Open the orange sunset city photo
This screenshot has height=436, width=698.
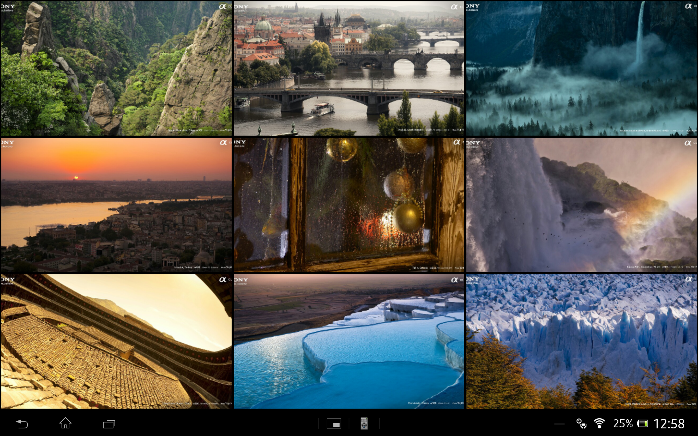point(116,205)
